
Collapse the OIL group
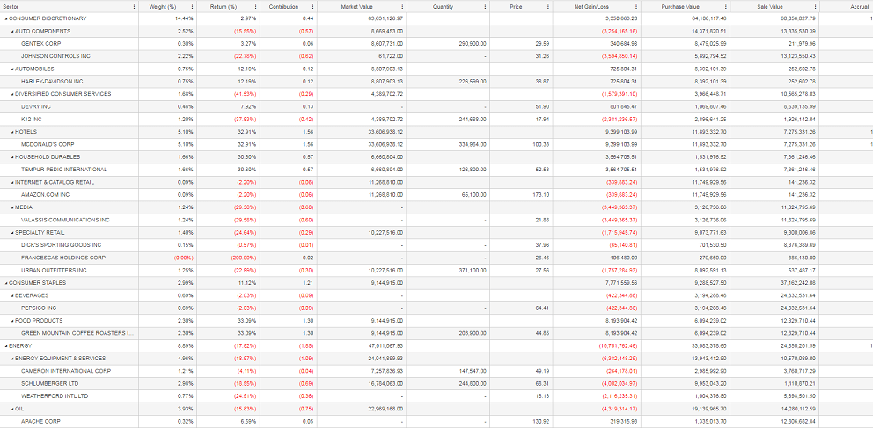[x=12, y=409]
